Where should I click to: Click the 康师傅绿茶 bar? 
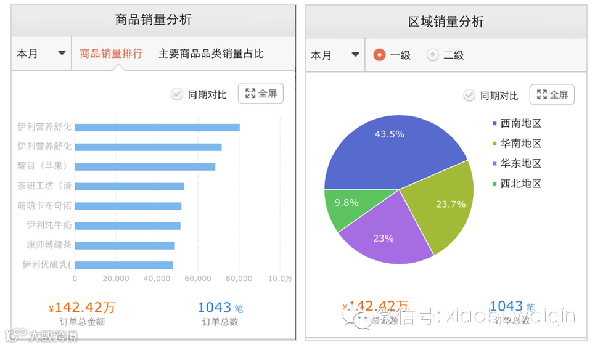coord(125,246)
